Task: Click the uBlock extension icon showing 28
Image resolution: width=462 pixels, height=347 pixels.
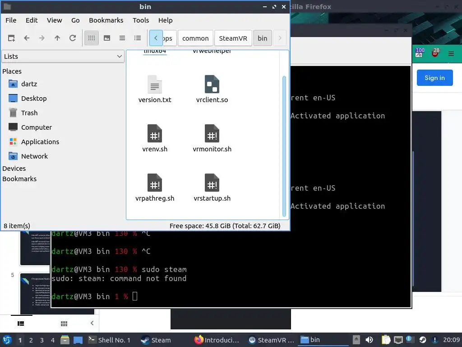Action: 435,52
